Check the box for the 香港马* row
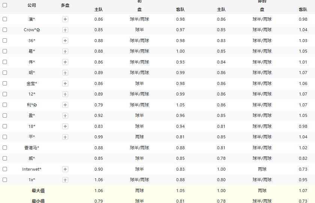This screenshot has height=203, width=315. [5, 148]
